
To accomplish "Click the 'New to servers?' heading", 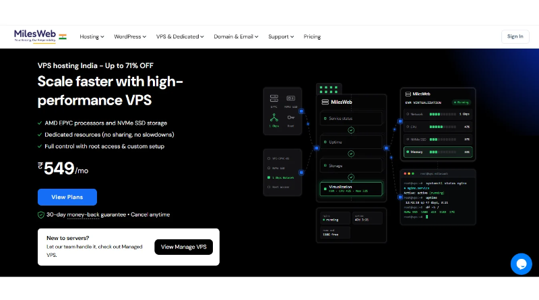I will pos(68,238).
